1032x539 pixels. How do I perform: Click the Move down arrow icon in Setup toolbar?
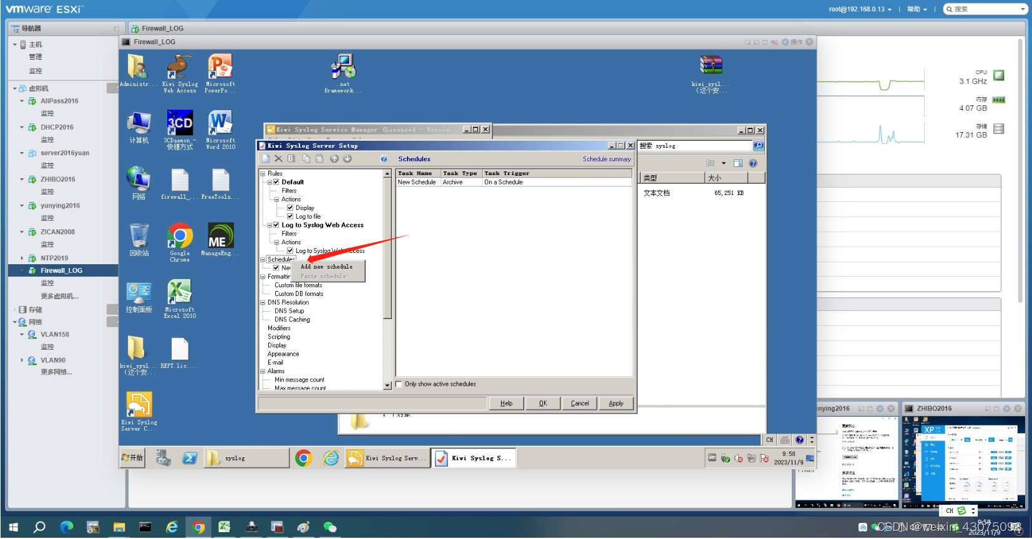348,159
